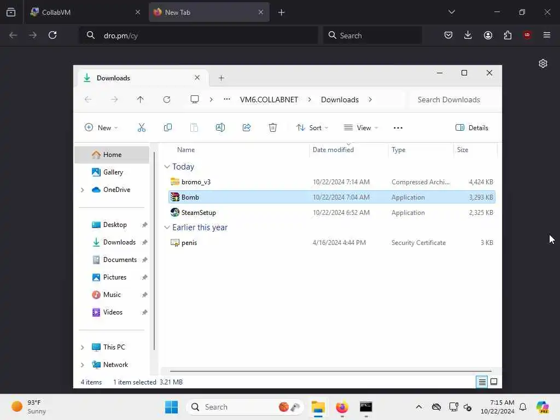
Task: Click the Share icon in the toolbar
Action: pos(247,127)
